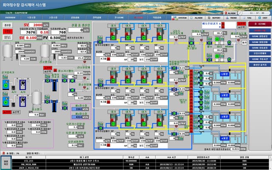Viewport: 272px width, 170px height.
Task: Switch to the 2정수장 tab
Action: (x=53, y=17)
